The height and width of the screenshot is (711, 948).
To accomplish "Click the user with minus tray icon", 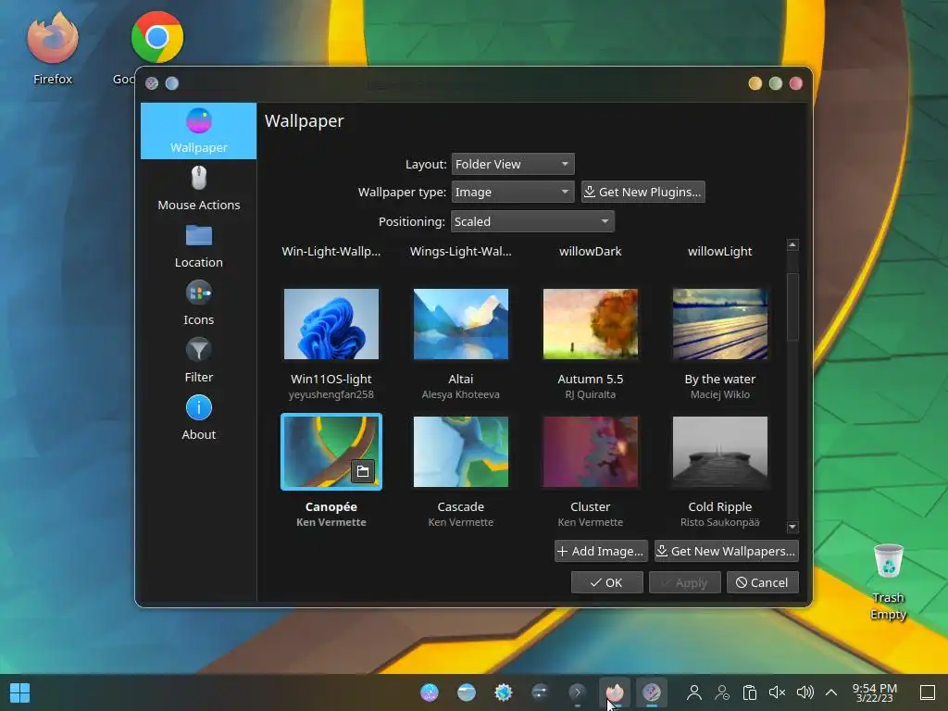I will pos(722,692).
